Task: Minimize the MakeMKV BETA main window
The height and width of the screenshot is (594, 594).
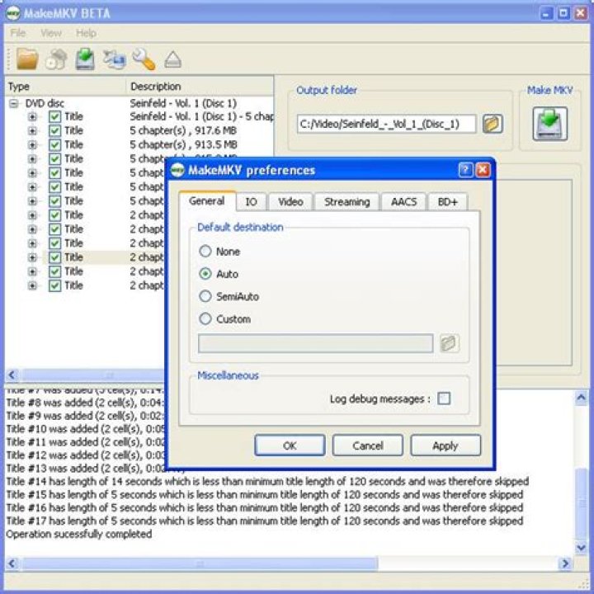Action: click(546, 13)
